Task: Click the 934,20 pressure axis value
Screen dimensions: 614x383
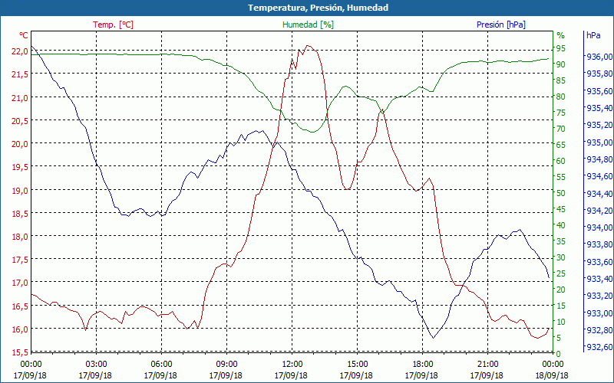Action: [x=599, y=210]
